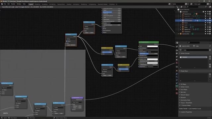The height and width of the screenshot is (119, 212).
Task: Open the Texture properties tab
Action: pos(177,93)
